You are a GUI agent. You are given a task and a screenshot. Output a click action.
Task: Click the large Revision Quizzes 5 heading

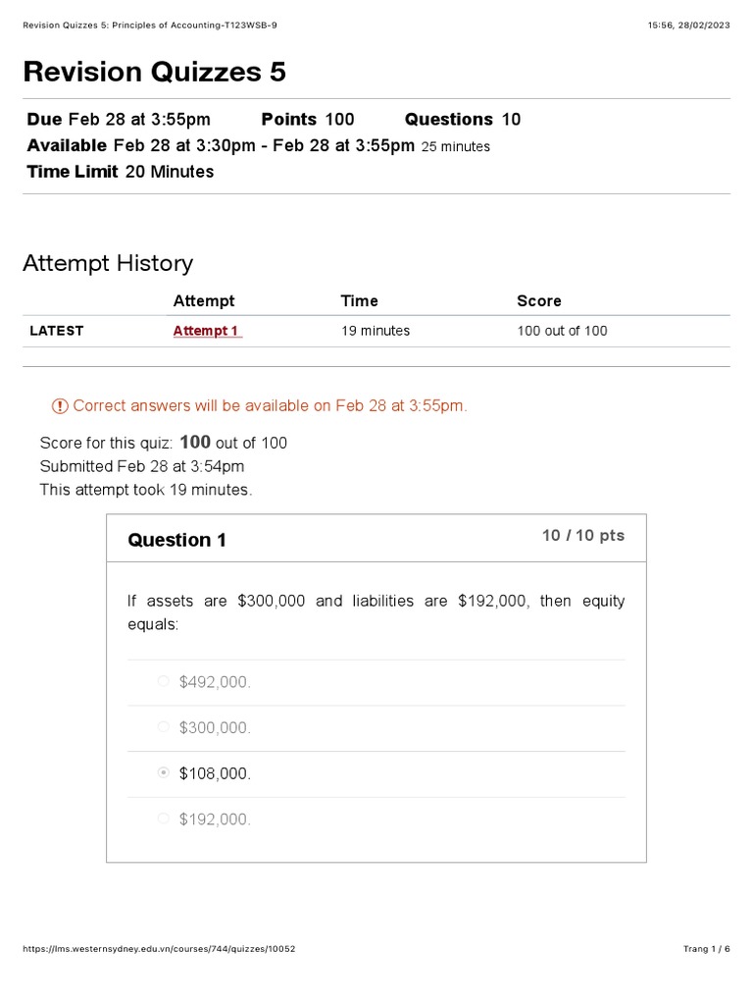pyautogui.click(x=154, y=72)
